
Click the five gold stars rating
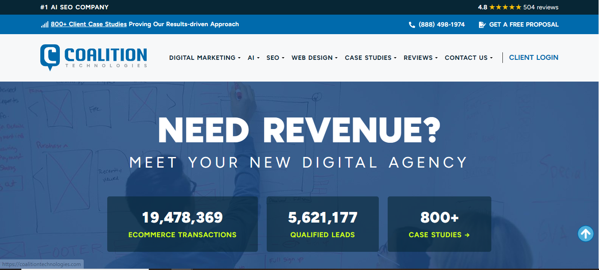505,7
